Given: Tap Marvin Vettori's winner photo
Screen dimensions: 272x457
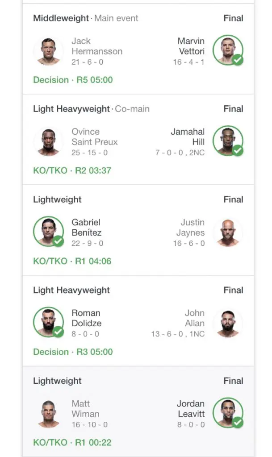Looking at the screenshot, I should [x=228, y=51].
